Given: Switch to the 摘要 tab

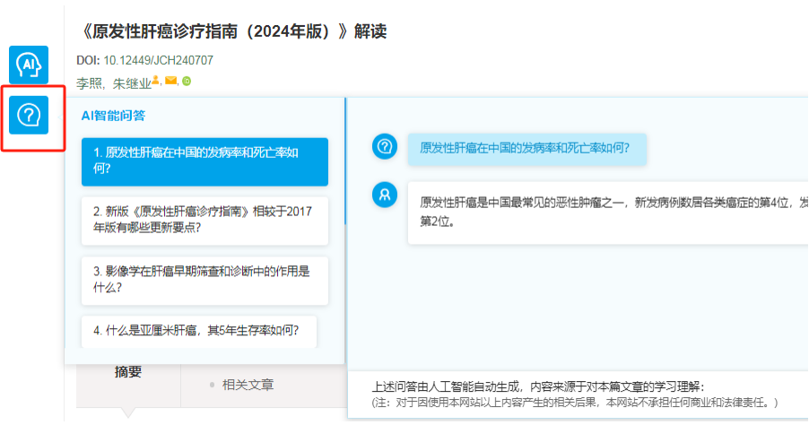Looking at the screenshot, I should point(128,372).
